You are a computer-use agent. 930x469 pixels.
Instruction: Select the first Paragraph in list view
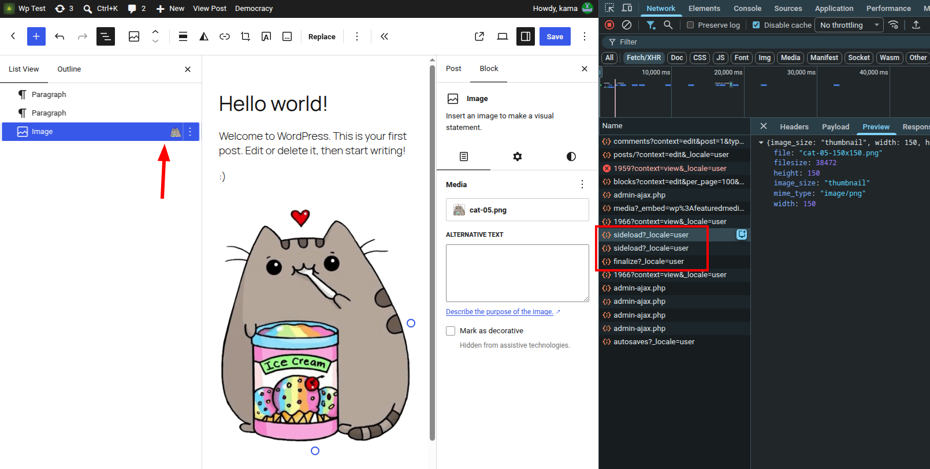click(101, 94)
